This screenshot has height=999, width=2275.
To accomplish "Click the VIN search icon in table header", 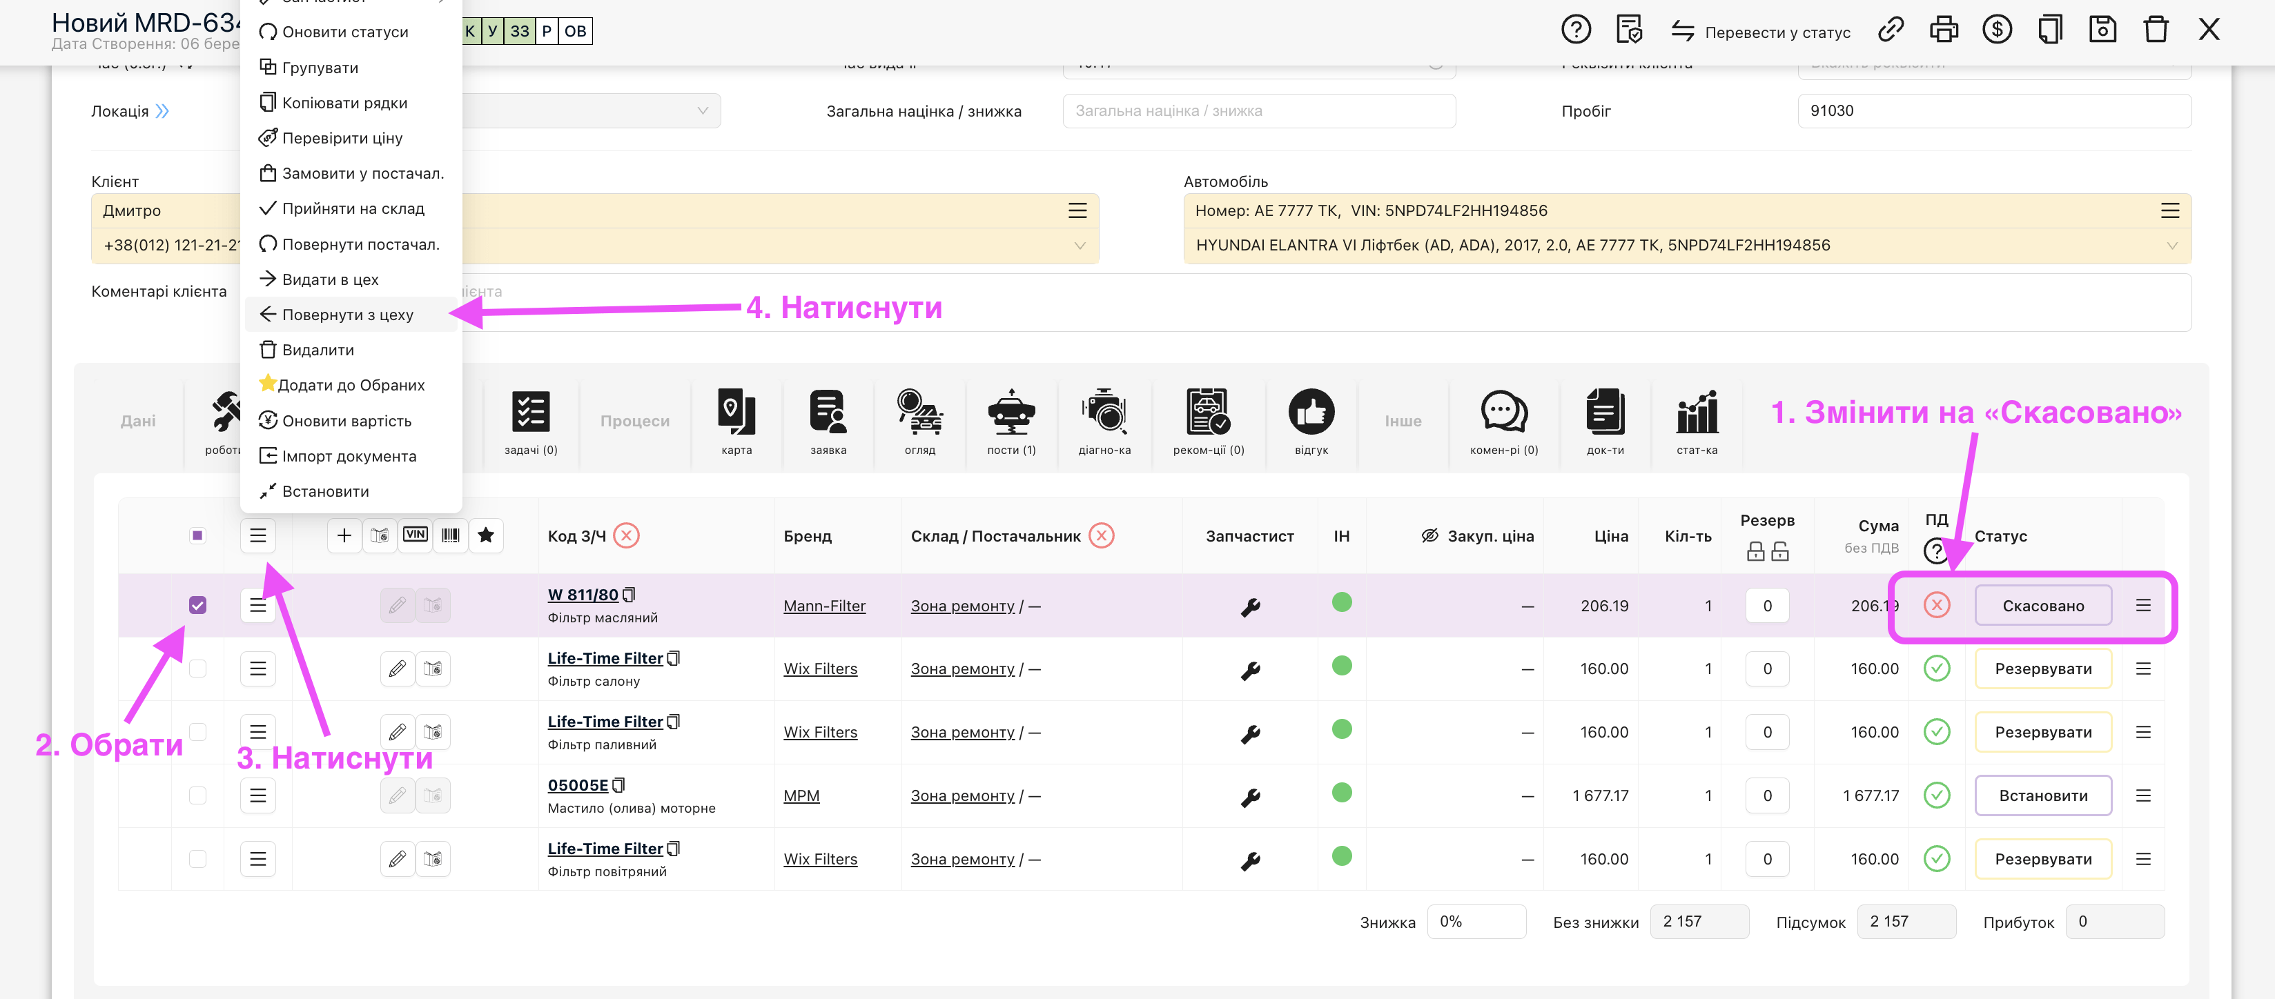I will click(x=415, y=535).
